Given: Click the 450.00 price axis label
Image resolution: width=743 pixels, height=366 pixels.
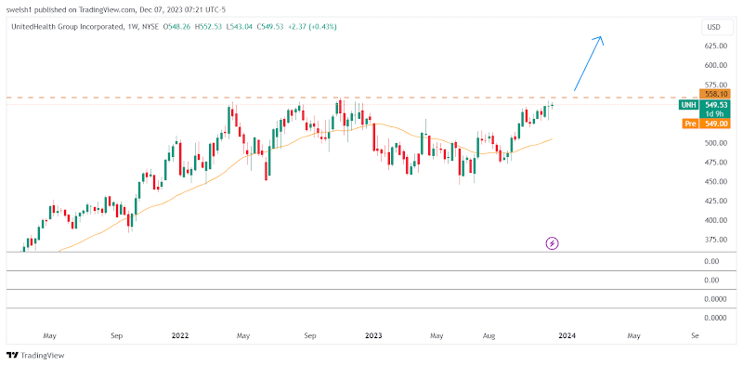Looking at the screenshot, I should pyautogui.click(x=716, y=181).
